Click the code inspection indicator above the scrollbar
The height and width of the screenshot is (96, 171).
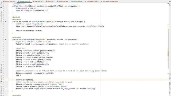pos(168,3)
